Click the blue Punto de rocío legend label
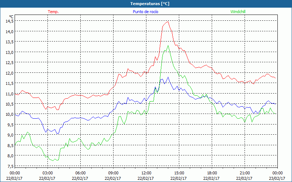 [x=145, y=12]
